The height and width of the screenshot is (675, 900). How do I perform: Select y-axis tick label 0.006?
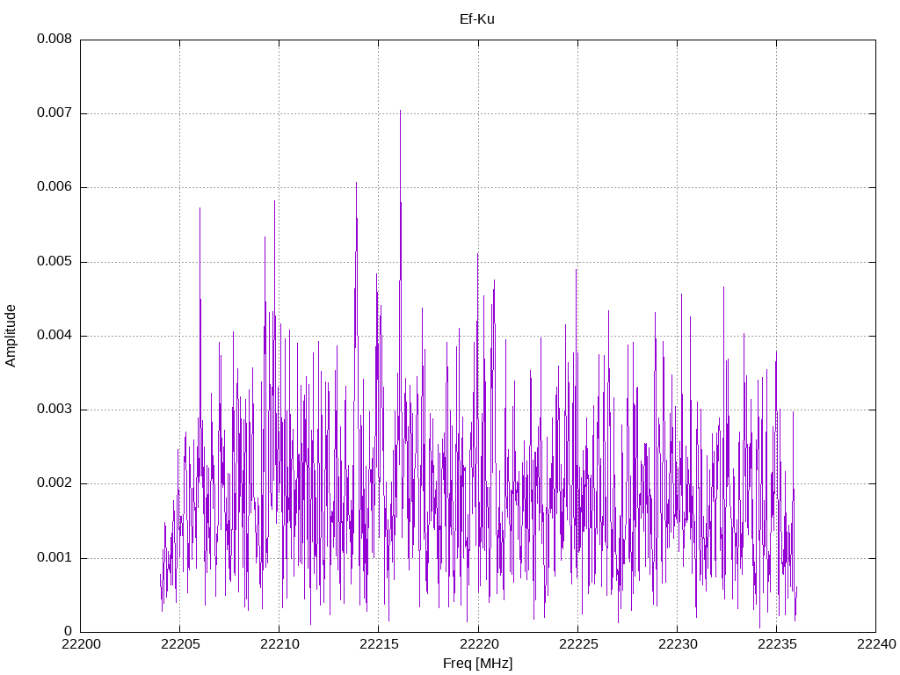54,187
